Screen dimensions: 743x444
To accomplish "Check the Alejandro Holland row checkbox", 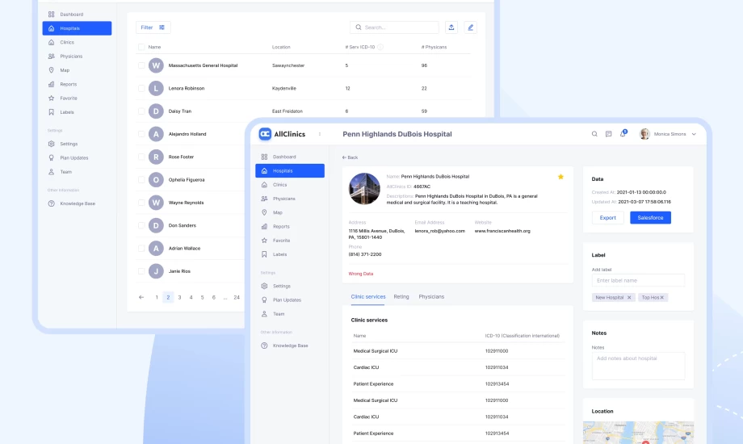I will (x=141, y=134).
